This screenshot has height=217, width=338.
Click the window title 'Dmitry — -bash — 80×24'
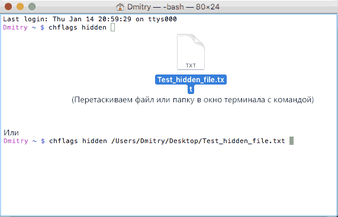coord(173,7)
